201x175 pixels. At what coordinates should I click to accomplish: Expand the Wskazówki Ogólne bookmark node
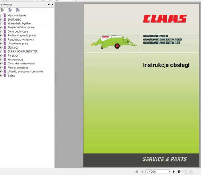1,23
